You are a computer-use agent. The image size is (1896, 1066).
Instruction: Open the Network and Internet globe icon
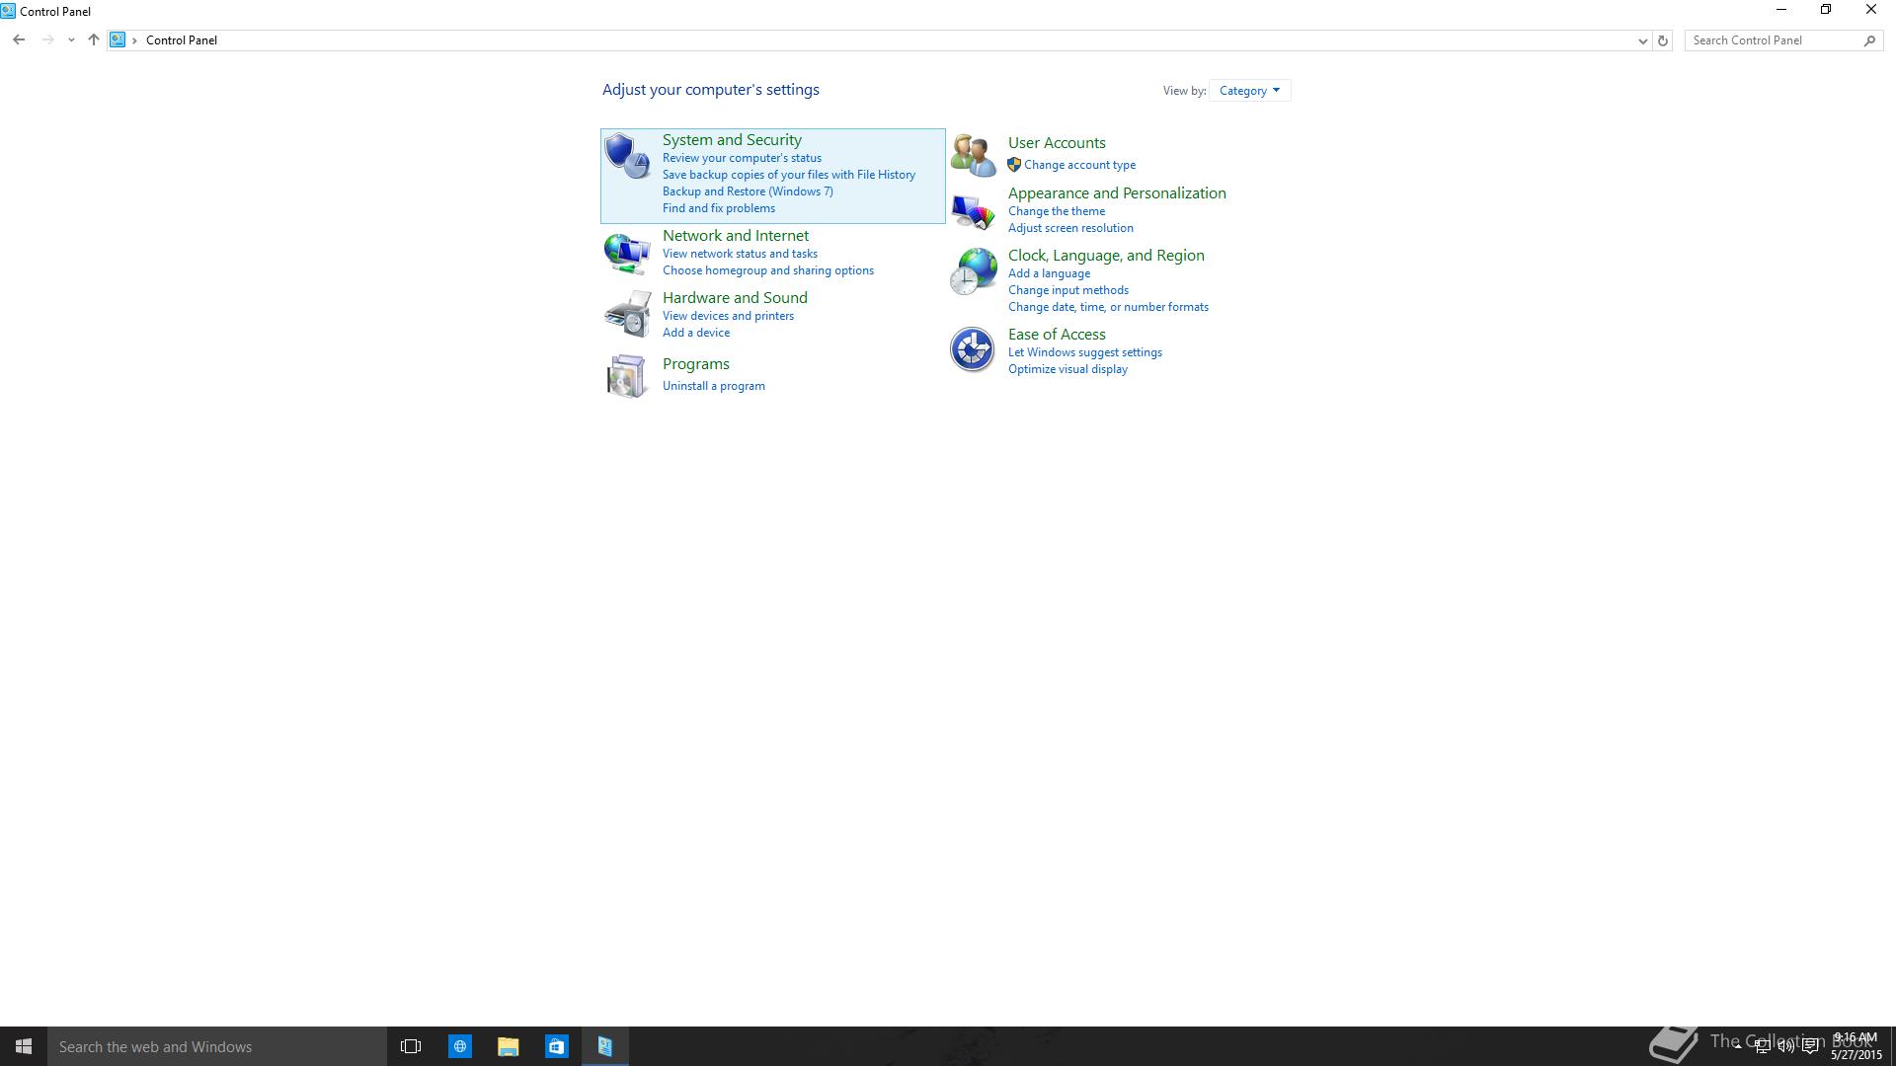[627, 253]
